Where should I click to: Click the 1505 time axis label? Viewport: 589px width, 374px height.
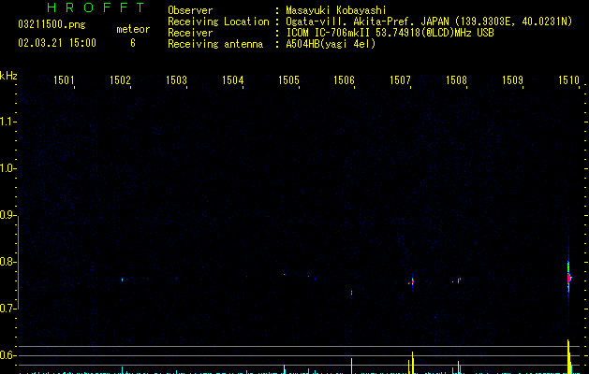[x=288, y=80]
